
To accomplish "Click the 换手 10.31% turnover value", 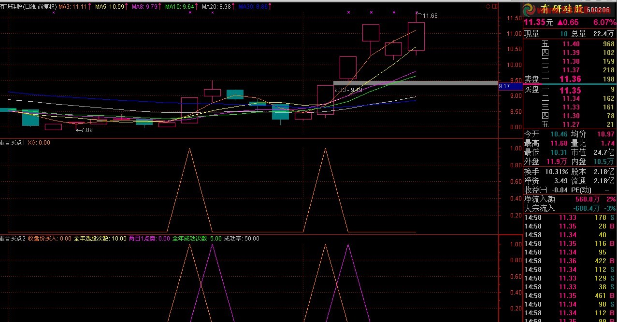I will tap(546, 172).
